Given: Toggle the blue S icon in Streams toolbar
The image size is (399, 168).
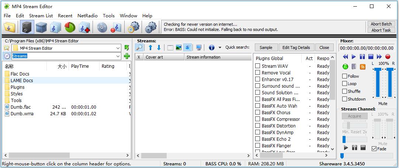Looking at the screenshot, I should tap(188, 48).
